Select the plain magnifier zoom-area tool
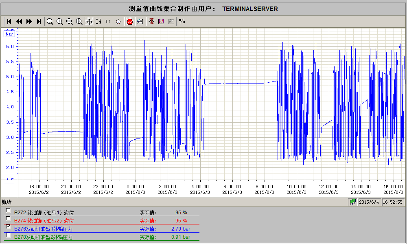The height and width of the screenshot is (244, 407). 50,21
